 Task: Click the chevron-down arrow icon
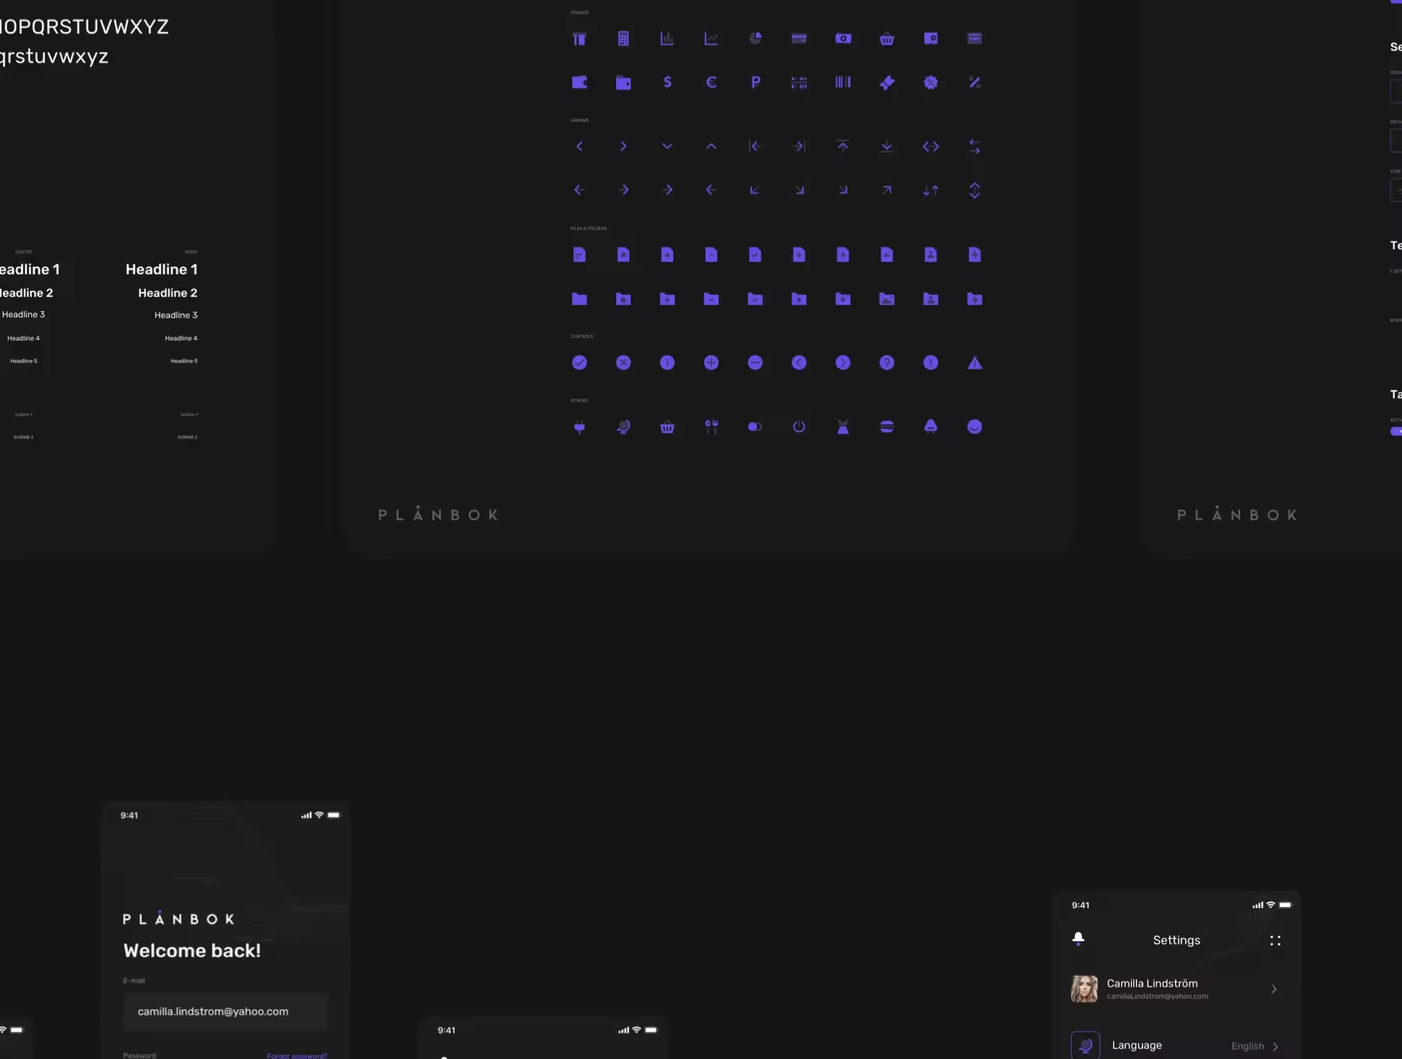(x=668, y=146)
